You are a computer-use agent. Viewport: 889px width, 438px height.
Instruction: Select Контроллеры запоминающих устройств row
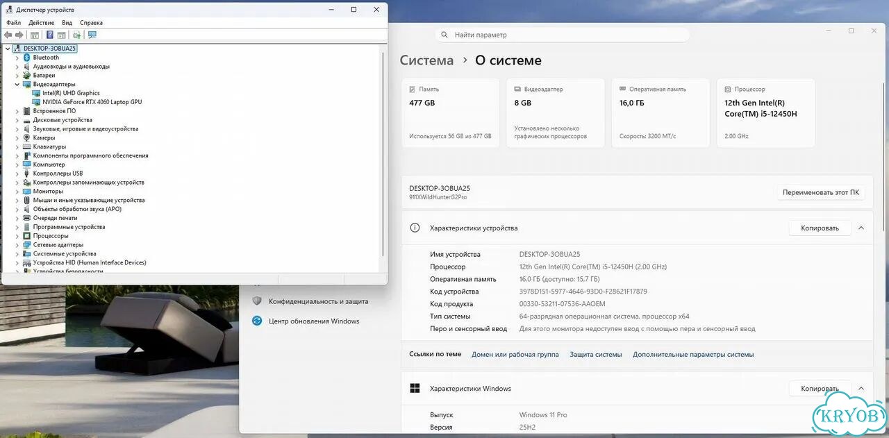88,183
